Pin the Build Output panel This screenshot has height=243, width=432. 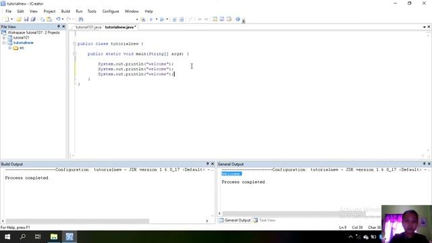click(207, 164)
